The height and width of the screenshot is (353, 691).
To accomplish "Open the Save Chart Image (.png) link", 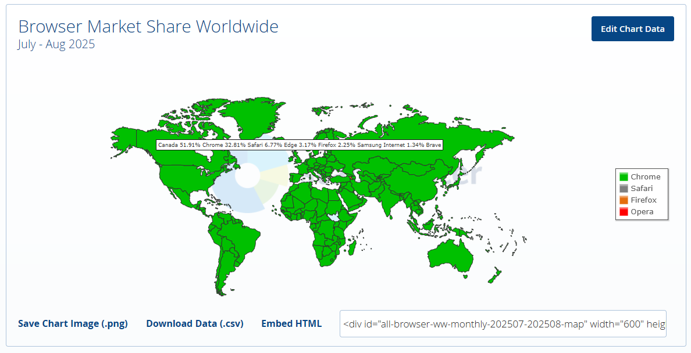I will [x=73, y=323].
